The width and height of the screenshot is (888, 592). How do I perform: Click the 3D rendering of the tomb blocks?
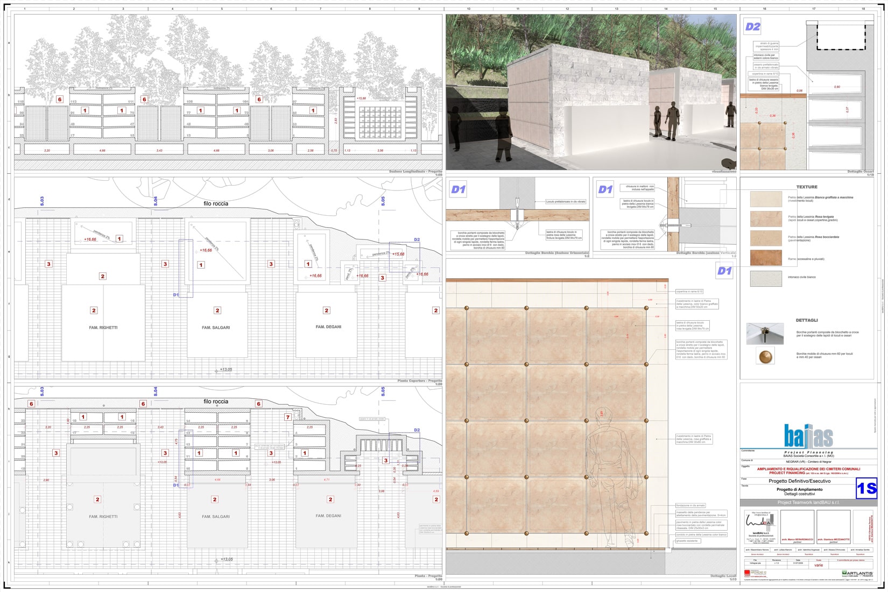tap(591, 92)
